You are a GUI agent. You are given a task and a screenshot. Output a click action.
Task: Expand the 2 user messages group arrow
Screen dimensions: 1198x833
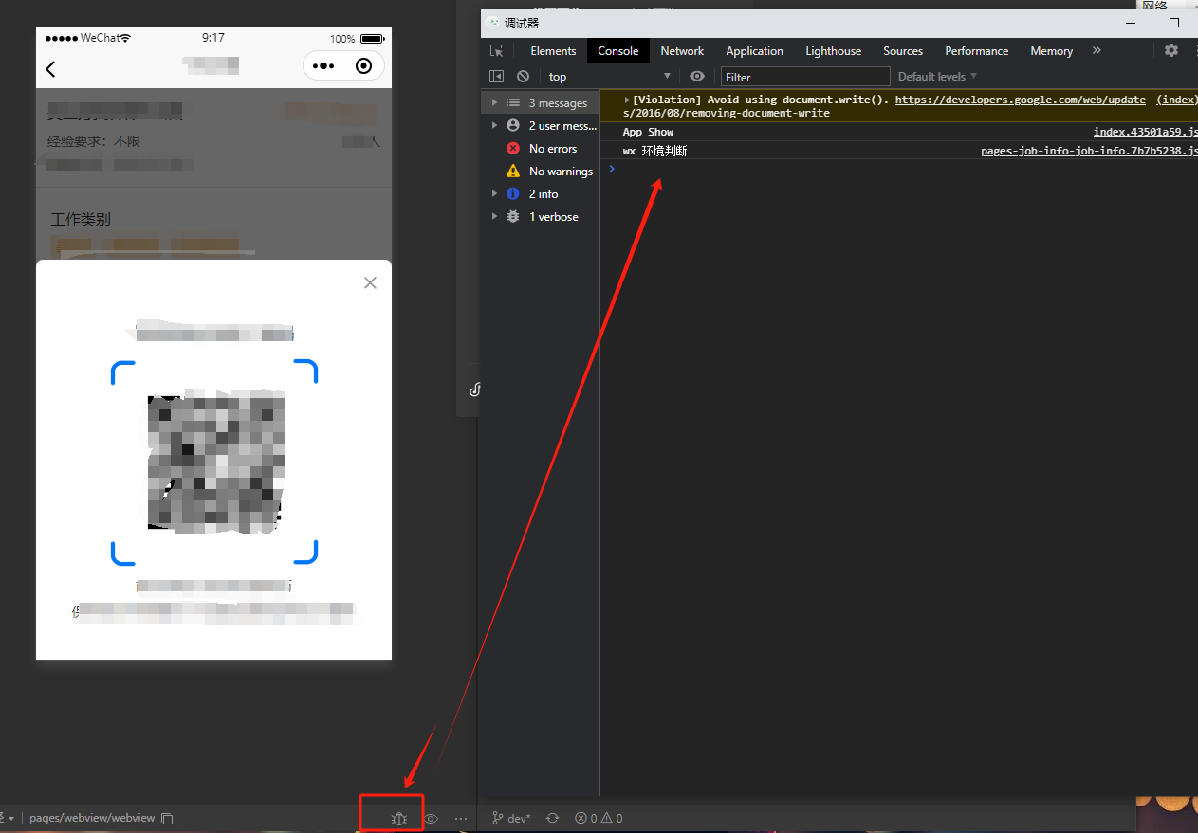[x=494, y=125]
